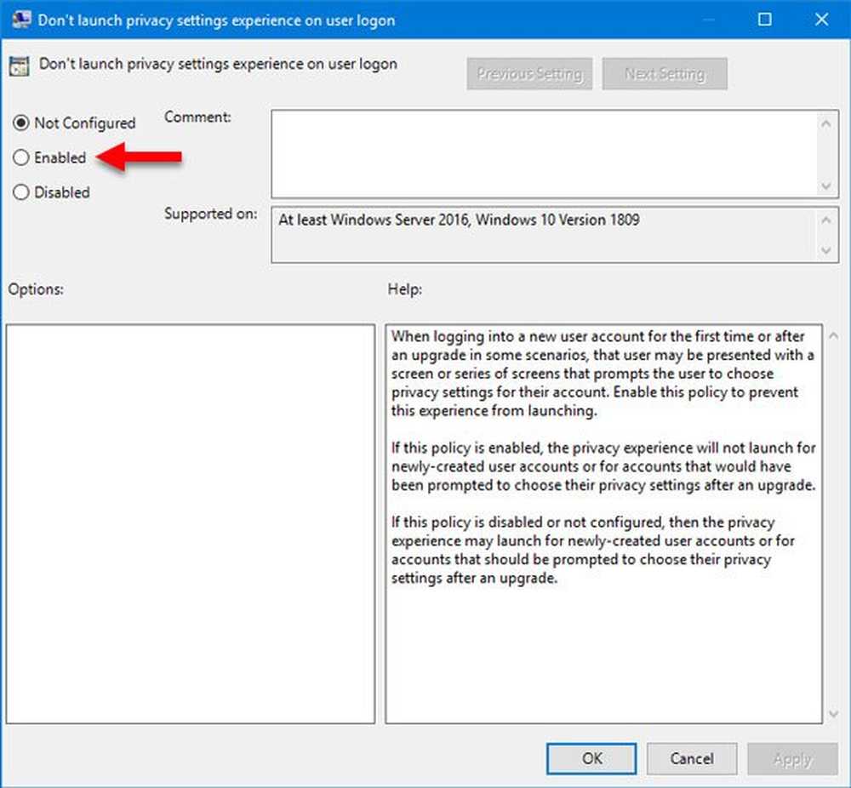
Task: Click the policy name heading text
Action: pos(218,64)
